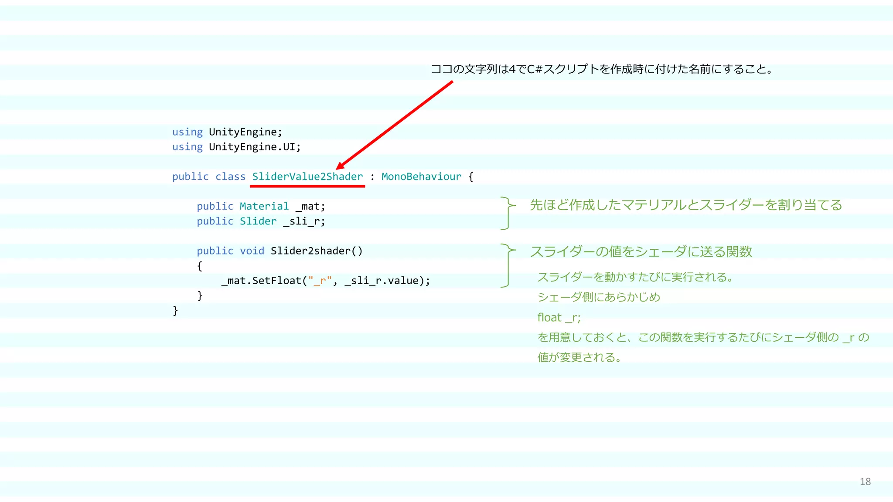
Task: Click the MonoBehaviour base class text
Action: (x=421, y=176)
